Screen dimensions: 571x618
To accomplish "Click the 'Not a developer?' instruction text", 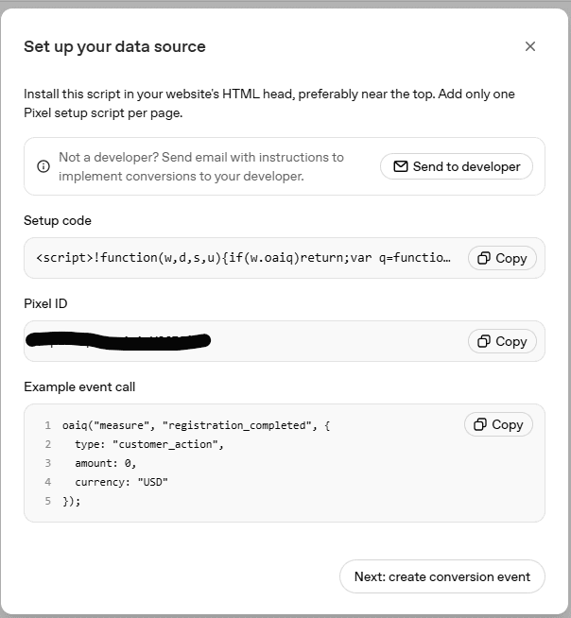I will [201, 166].
